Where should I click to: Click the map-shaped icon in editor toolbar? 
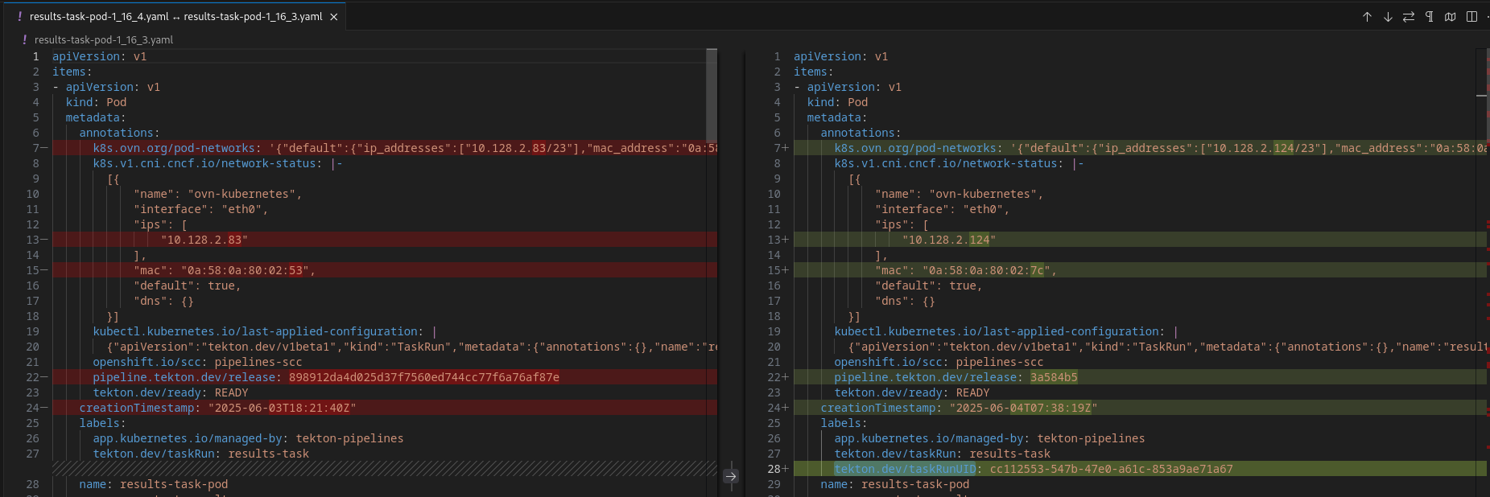(1451, 17)
